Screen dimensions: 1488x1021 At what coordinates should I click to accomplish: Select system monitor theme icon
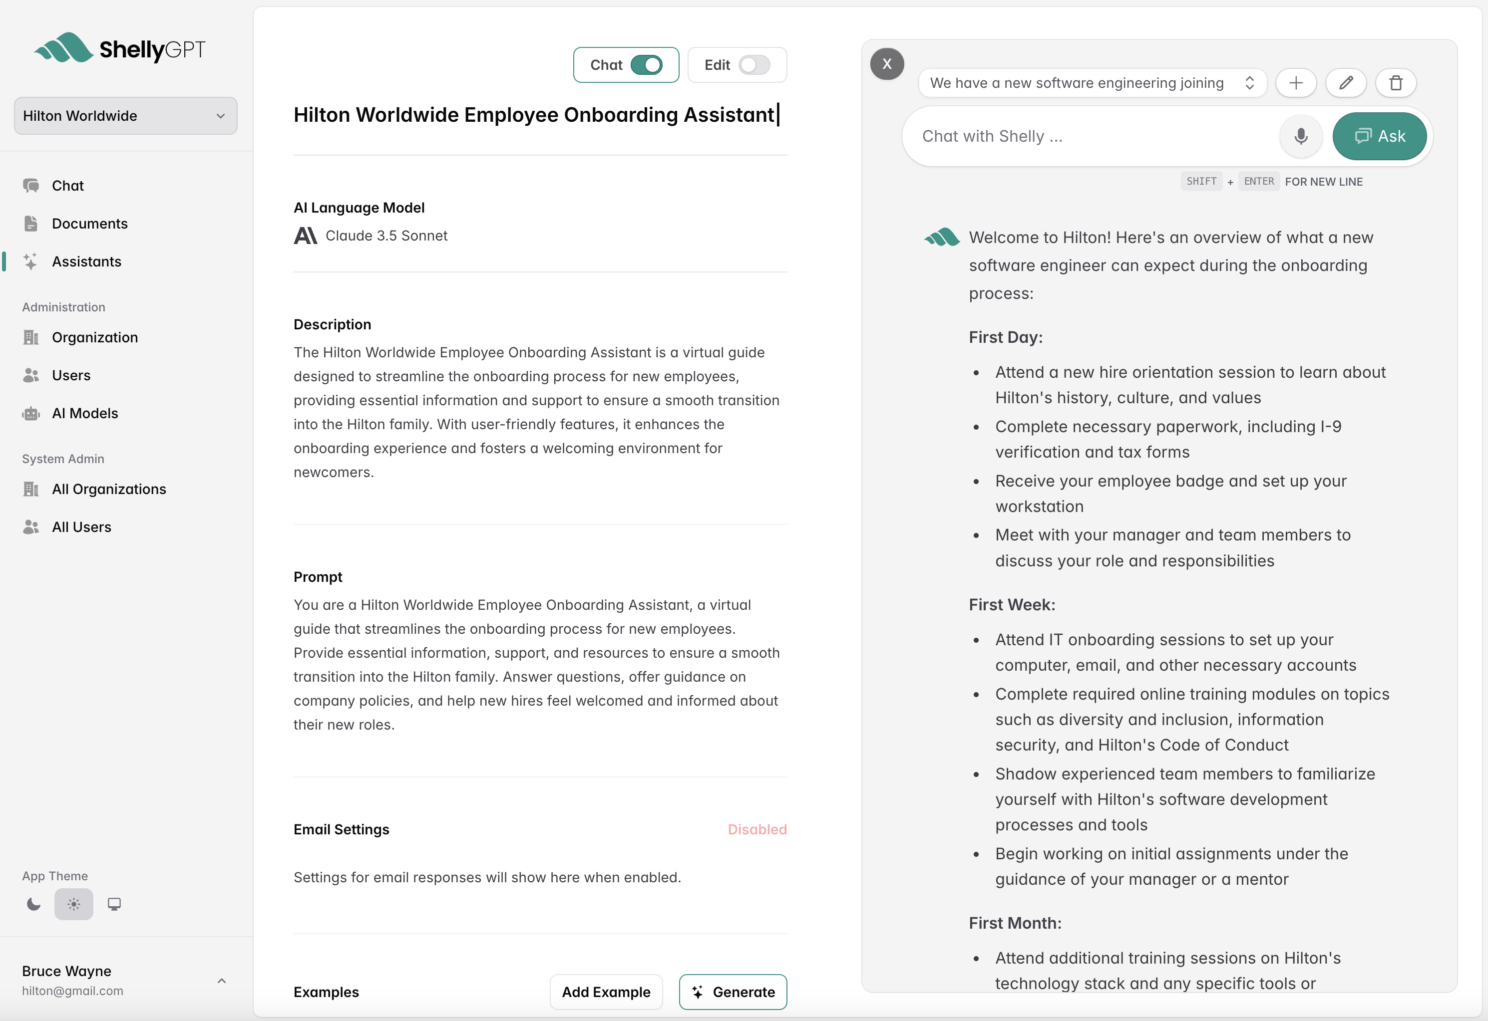click(x=114, y=904)
